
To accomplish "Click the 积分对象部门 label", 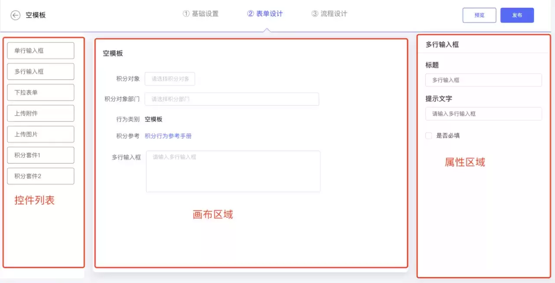I will tap(122, 99).
